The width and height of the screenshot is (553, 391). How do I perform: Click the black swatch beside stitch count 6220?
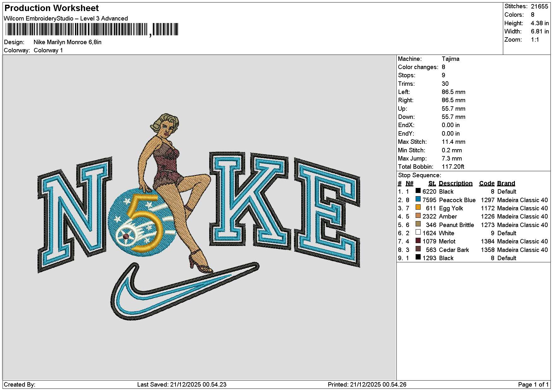(418, 191)
